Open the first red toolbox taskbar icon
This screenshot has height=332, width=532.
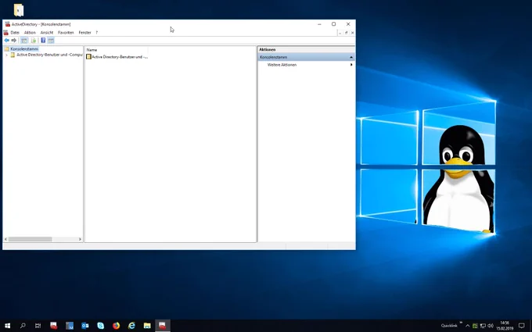(54, 326)
